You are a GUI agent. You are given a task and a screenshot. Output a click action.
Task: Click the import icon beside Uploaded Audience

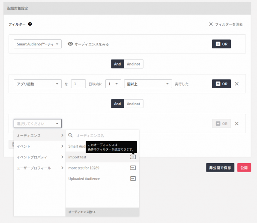click(133, 178)
